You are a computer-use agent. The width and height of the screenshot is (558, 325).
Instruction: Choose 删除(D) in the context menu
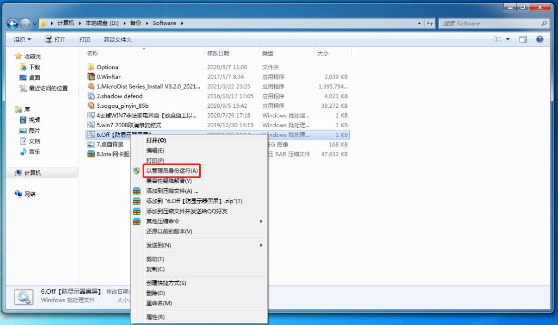pyautogui.click(x=155, y=293)
